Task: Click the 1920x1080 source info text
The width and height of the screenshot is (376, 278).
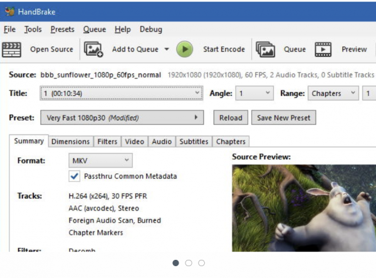Action: click(x=271, y=75)
